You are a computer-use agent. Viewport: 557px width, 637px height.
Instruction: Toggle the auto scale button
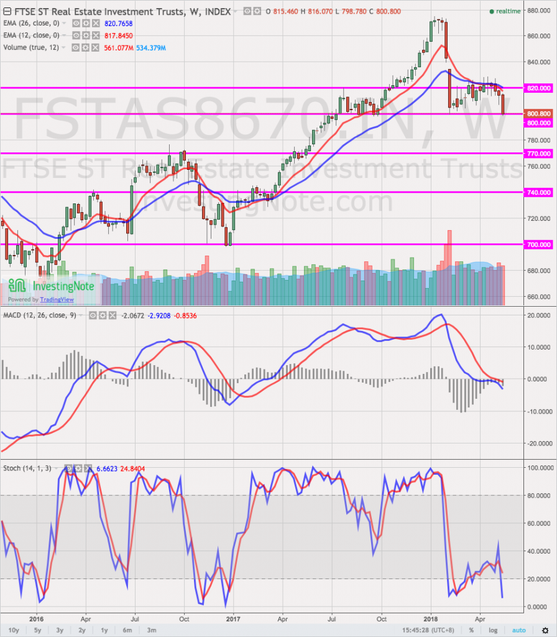coord(518,630)
